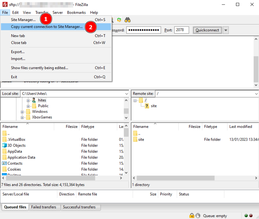Open the Server menu
The image size is (259, 219).
click(x=58, y=13)
